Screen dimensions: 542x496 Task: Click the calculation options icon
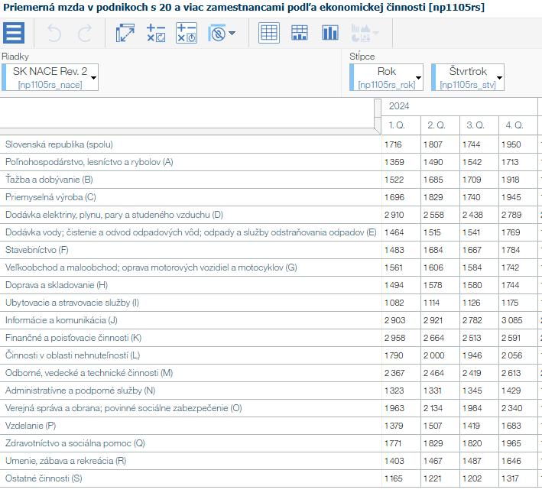[x=156, y=33]
